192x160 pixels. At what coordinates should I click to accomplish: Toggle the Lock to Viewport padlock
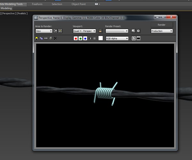(100, 31)
